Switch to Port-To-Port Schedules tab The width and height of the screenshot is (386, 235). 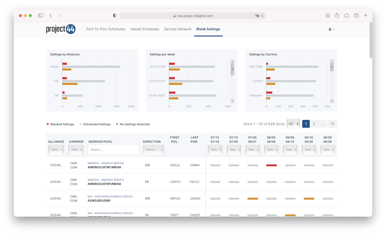point(105,29)
